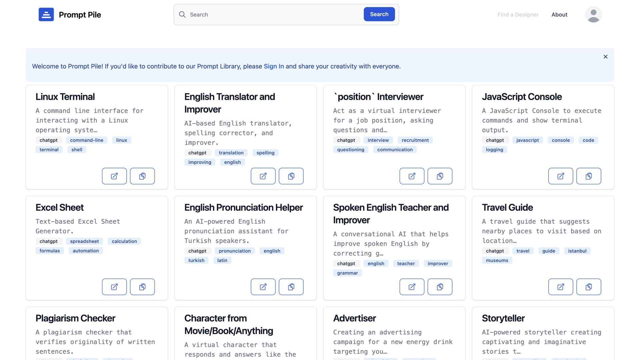
Task: Click the user avatar profile icon
Action: click(x=593, y=15)
